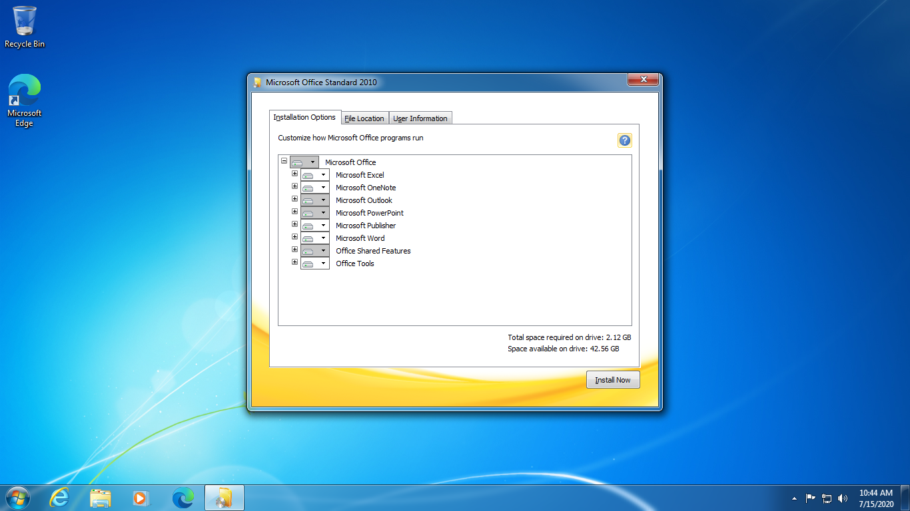Open install options dropdown for Office Tools
This screenshot has width=910, height=511.
315,263
